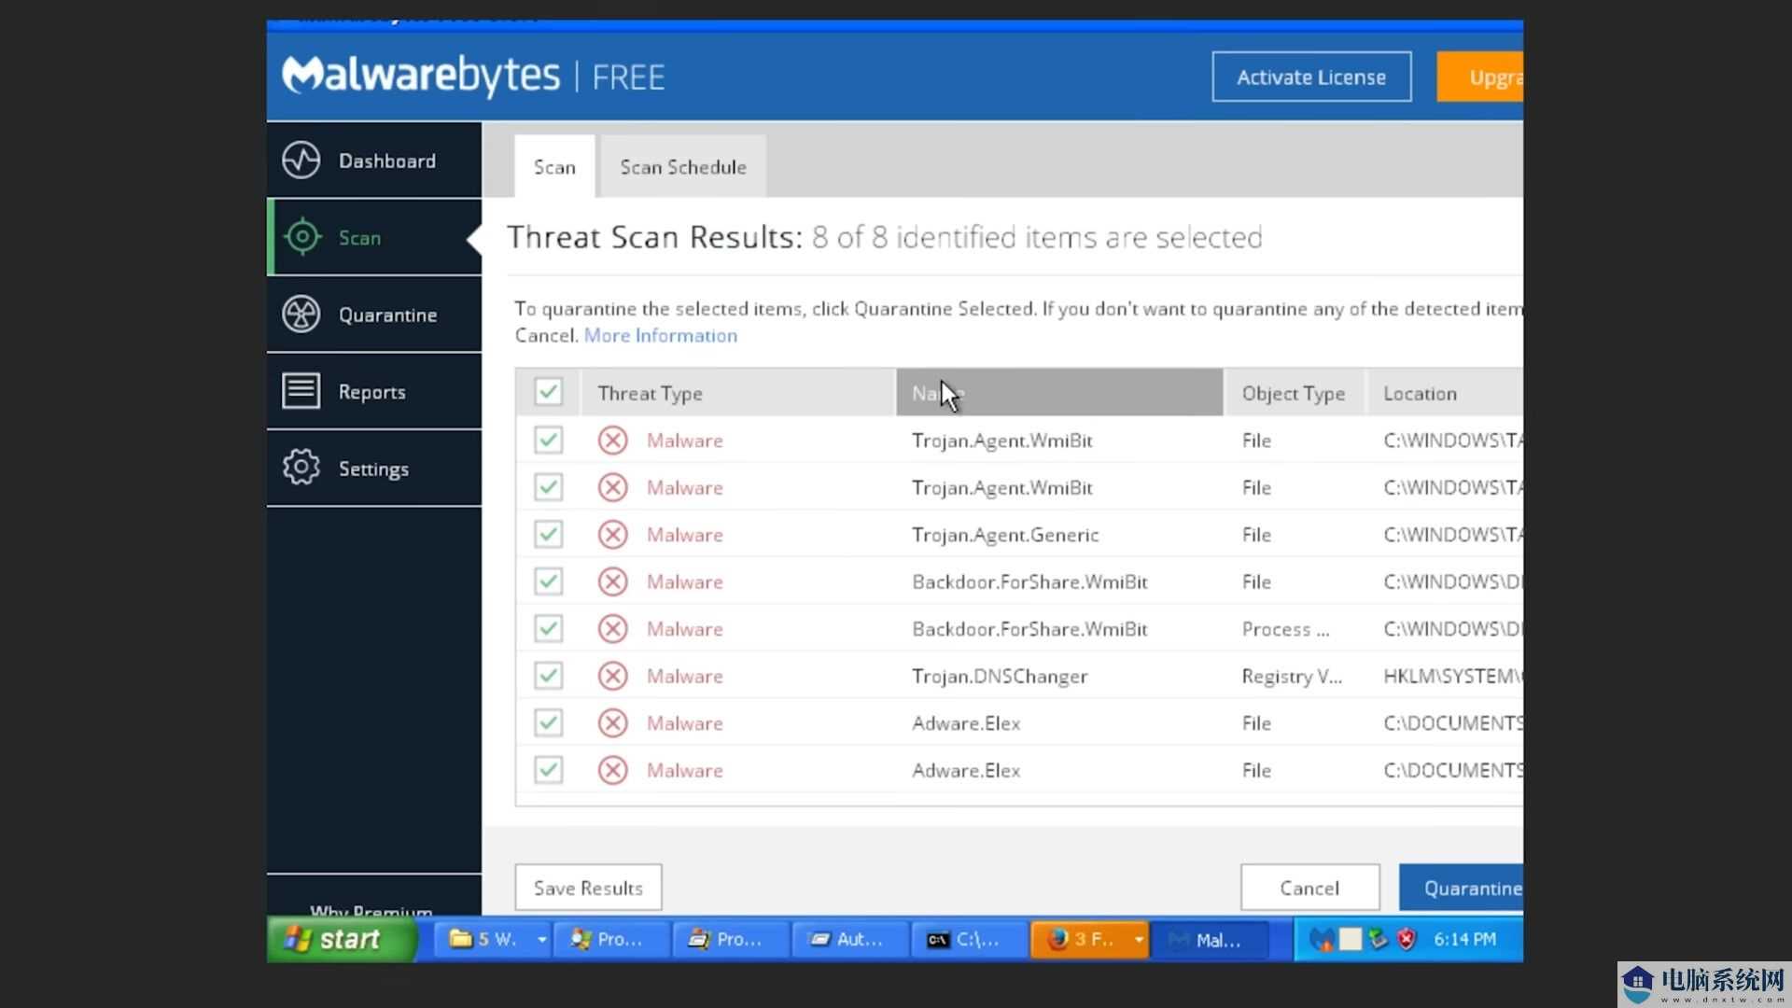
Task: Open the Windows Start button
Action: pos(342,939)
